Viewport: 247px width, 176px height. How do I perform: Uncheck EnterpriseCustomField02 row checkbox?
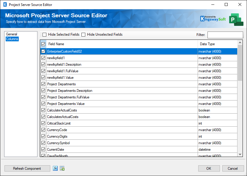43,51
